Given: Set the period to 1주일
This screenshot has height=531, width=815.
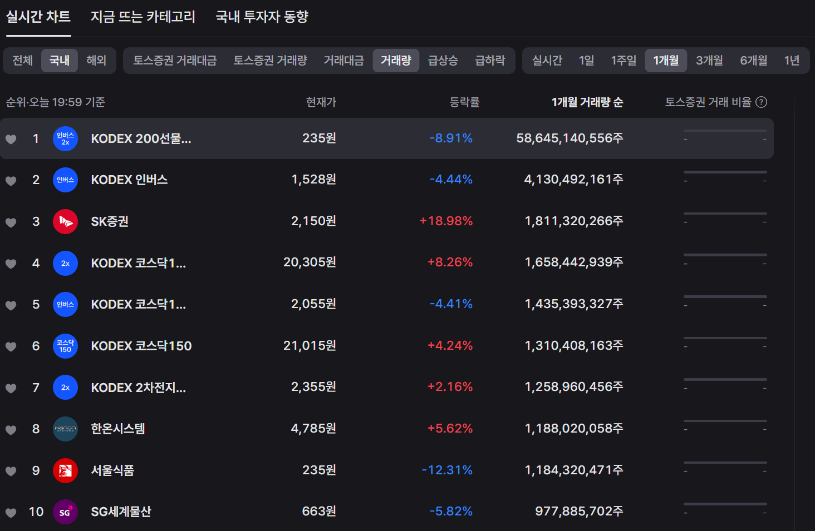Looking at the screenshot, I should (623, 60).
